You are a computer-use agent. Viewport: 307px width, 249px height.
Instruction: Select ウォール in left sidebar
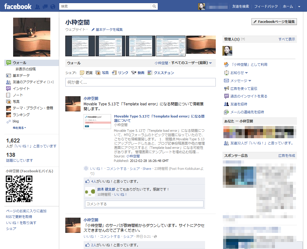click(x=31, y=63)
